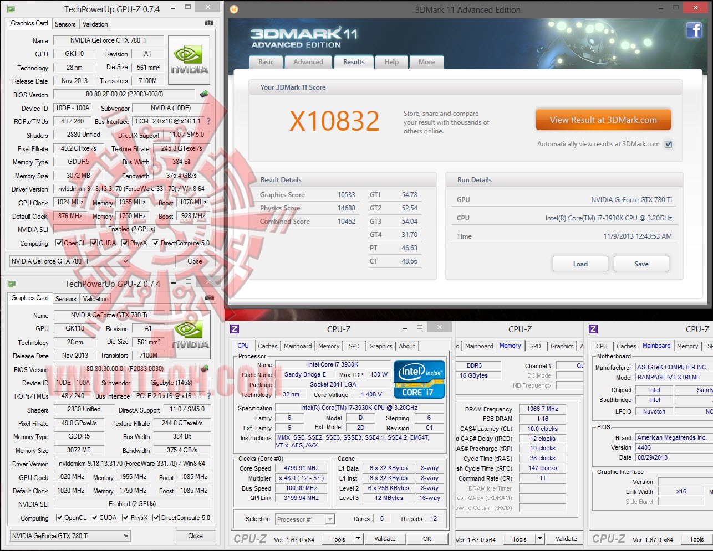Toggle CUDA checkbox in upper GPU-Z window

tap(94, 243)
